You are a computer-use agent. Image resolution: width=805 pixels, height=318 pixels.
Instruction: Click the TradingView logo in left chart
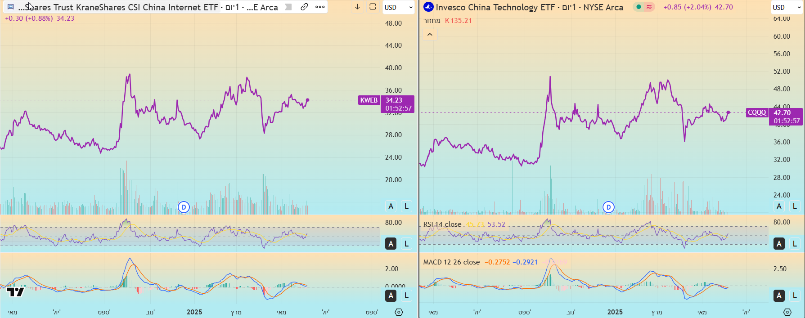(16, 292)
